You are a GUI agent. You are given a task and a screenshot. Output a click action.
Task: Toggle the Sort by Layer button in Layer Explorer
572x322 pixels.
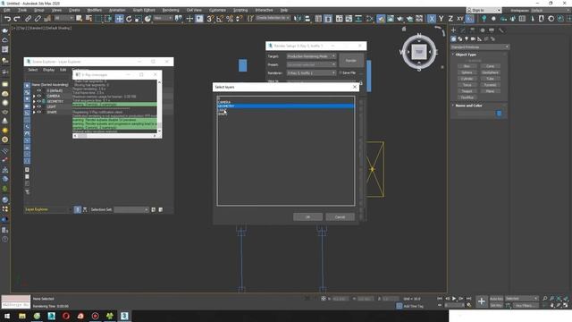click(78, 209)
